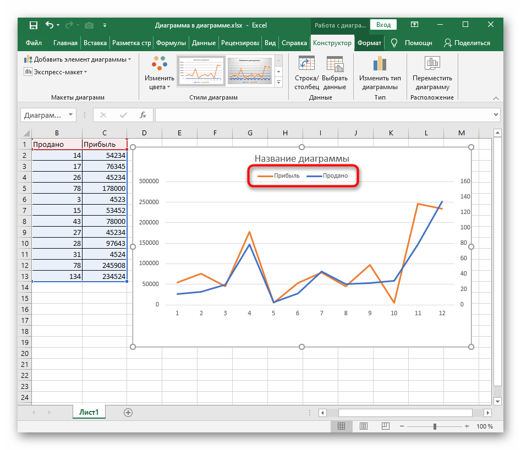Open the Name Box dropdown arrow
Screen dimensions: 521x450
coord(70,115)
